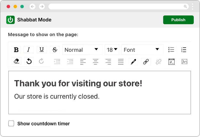This screenshot has width=200, height=137.
Task: Align text to the right
Action: [108, 62]
